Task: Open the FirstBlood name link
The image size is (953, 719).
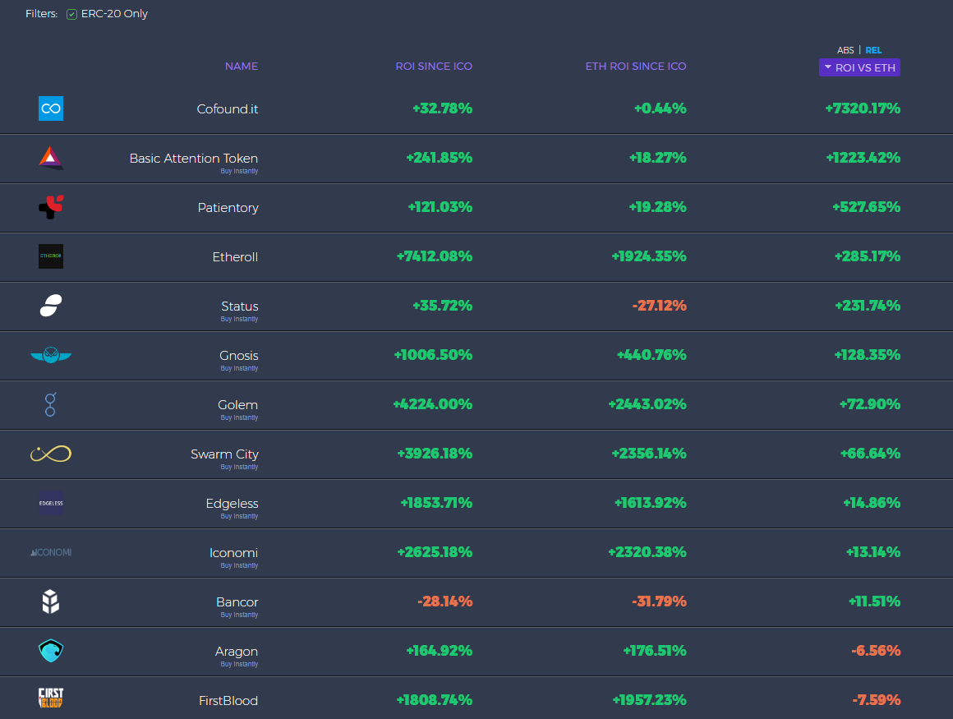Action: (228, 701)
